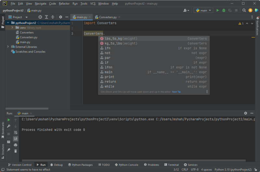Open Python Packages tool window
This screenshot has width=260, height=172.
tap(80, 165)
